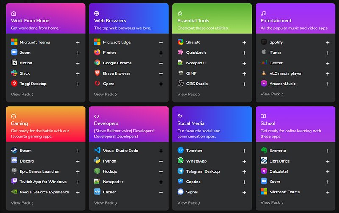Add Notepad++ in the Essential Tools pack
Screen dimensions: 339x213
tap(244, 63)
